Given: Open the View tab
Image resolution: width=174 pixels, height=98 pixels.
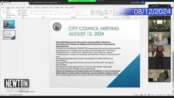Looking at the screenshot, I should (62, 8).
